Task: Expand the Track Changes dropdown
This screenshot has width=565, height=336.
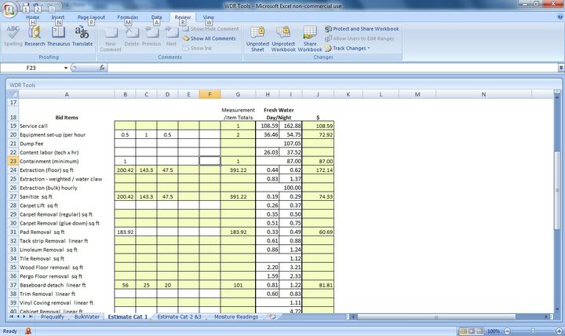Action: (x=351, y=48)
